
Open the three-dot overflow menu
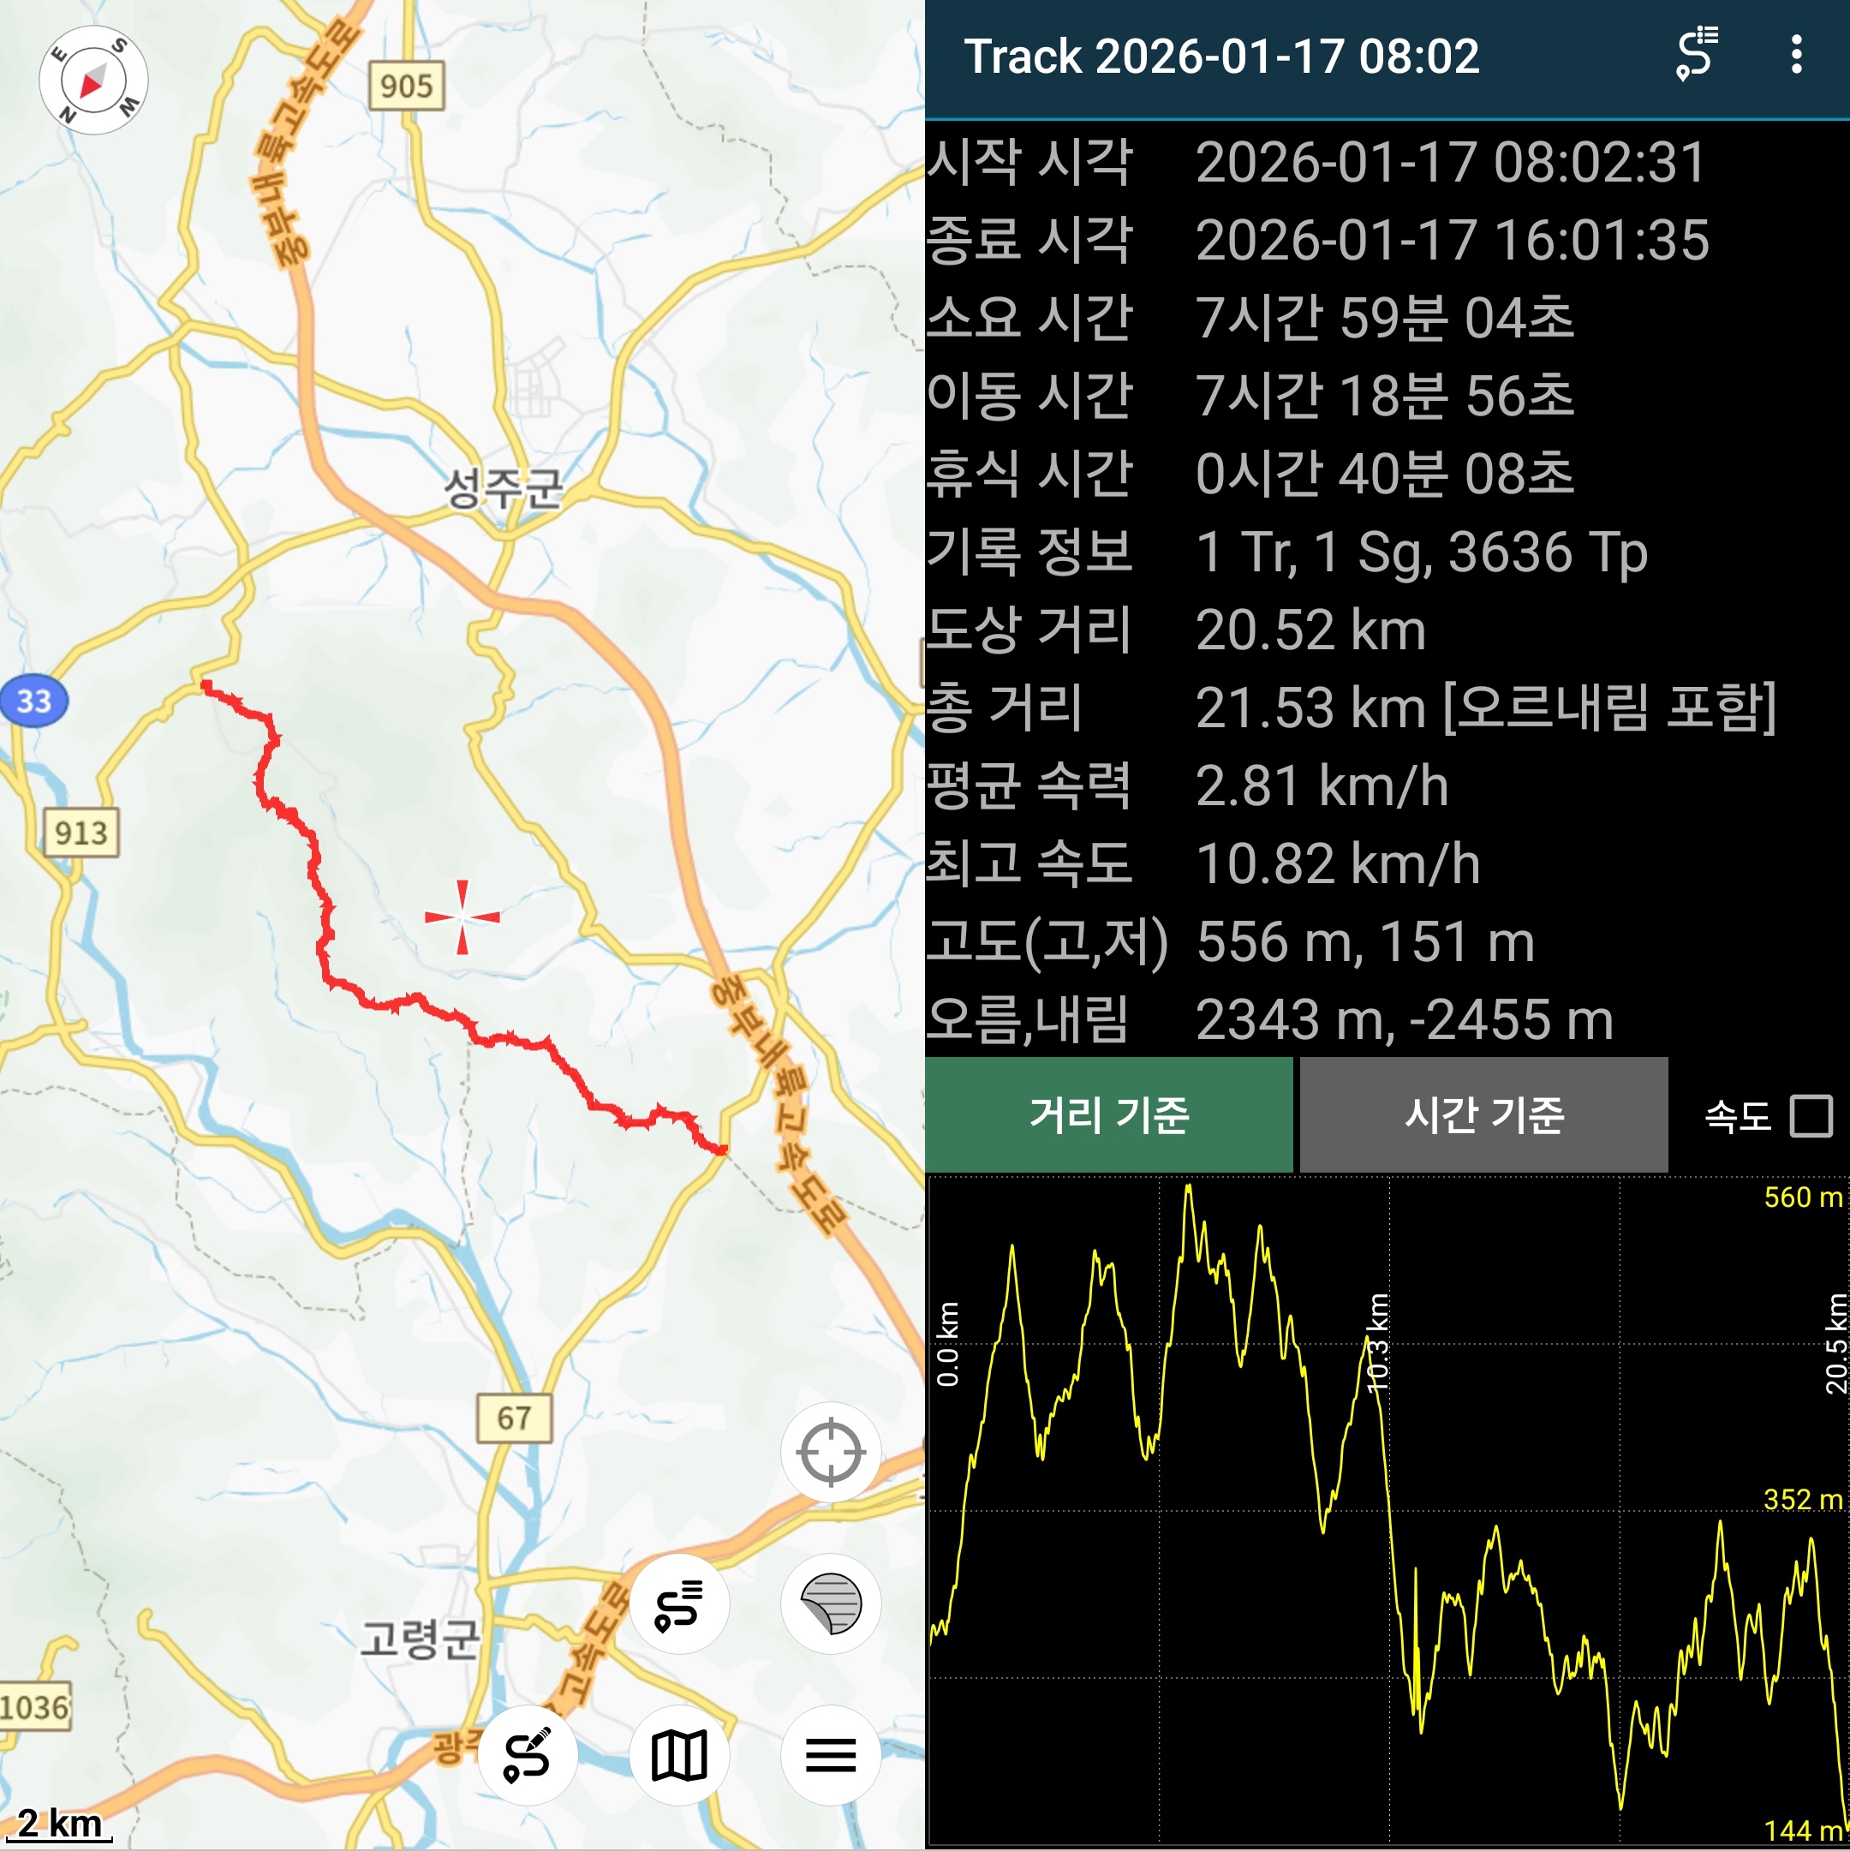click(x=1796, y=55)
